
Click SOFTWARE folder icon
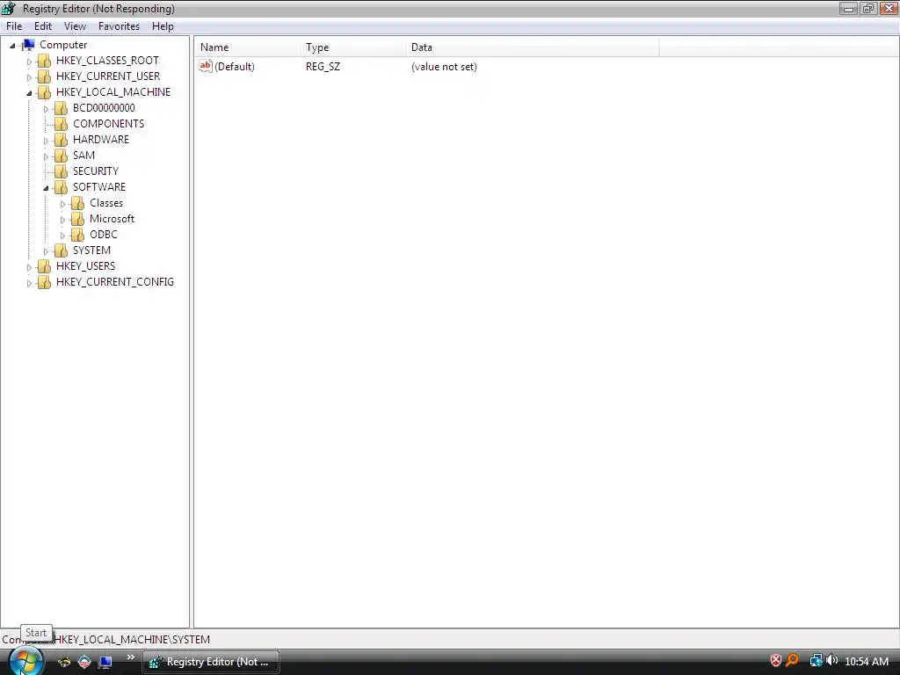coord(61,187)
